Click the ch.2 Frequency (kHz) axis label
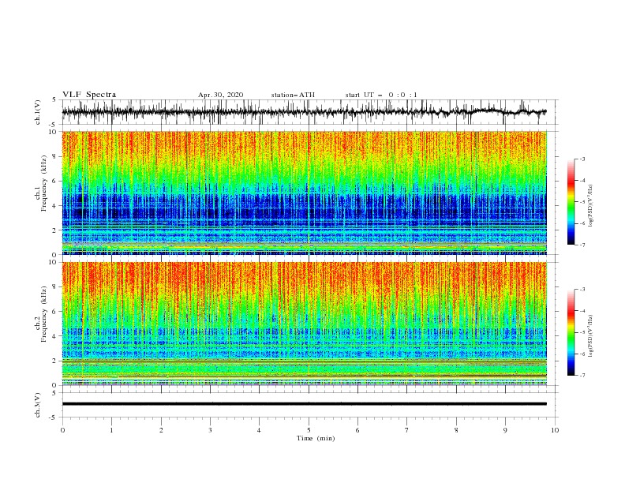 [41, 314]
